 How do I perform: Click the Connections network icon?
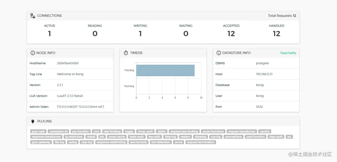click(33, 16)
